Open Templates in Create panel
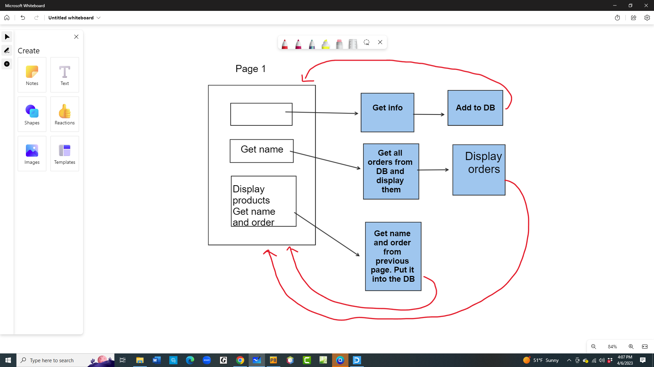The height and width of the screenshot is (367, 654). (x=65, y=154)
